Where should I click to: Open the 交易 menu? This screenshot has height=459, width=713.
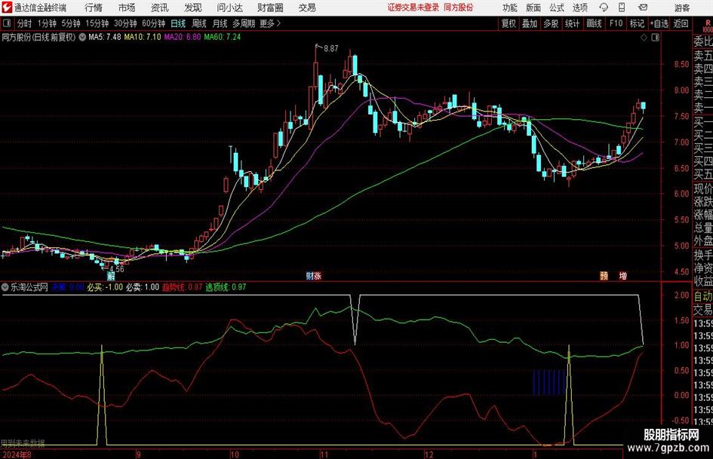click(x=307, y=8)
